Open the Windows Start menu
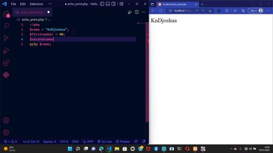 click(x=70, y=149)
